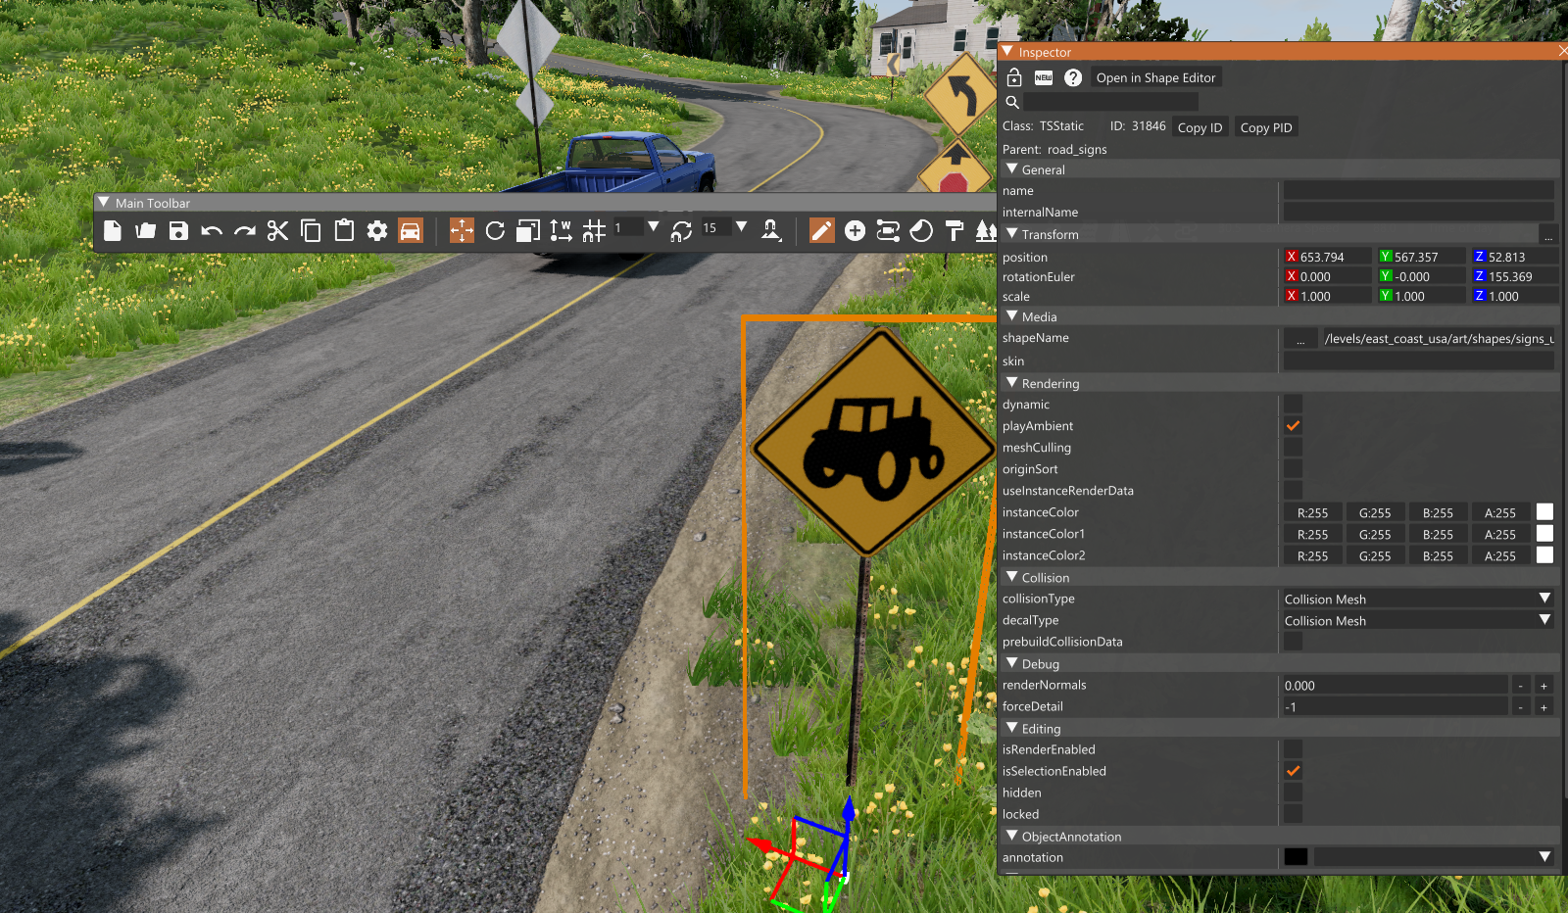Toggle world/local transform space icon
Image resolution: width=1568 pixels, height=913 pixels.
point(562,230)
